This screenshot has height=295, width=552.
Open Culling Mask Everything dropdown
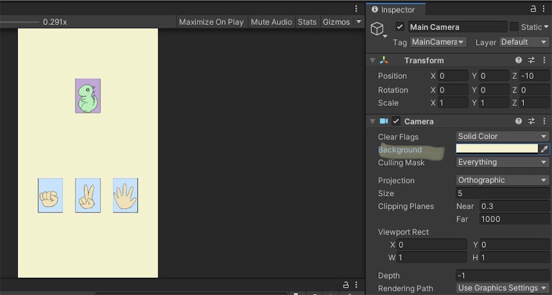[x=502, y=162]
